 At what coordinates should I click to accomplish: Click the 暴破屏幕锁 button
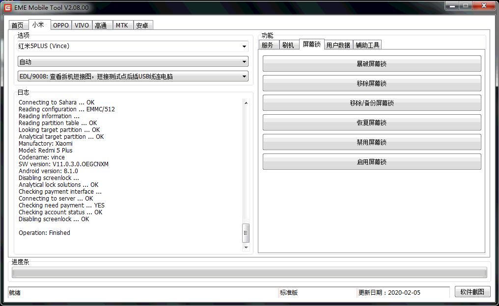click(x=372, y=64)
